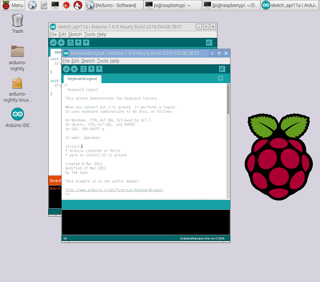Viewport: 320px width, 282px height.
Task: Open Serial Monitor in KeyboardLogout window
Action: click(222, 69)
